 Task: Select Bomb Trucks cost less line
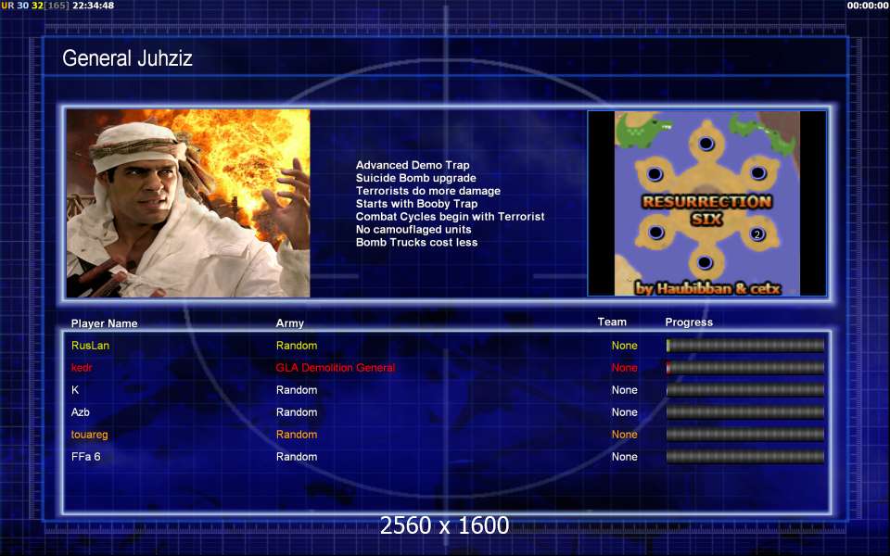(x=416, y=242)
